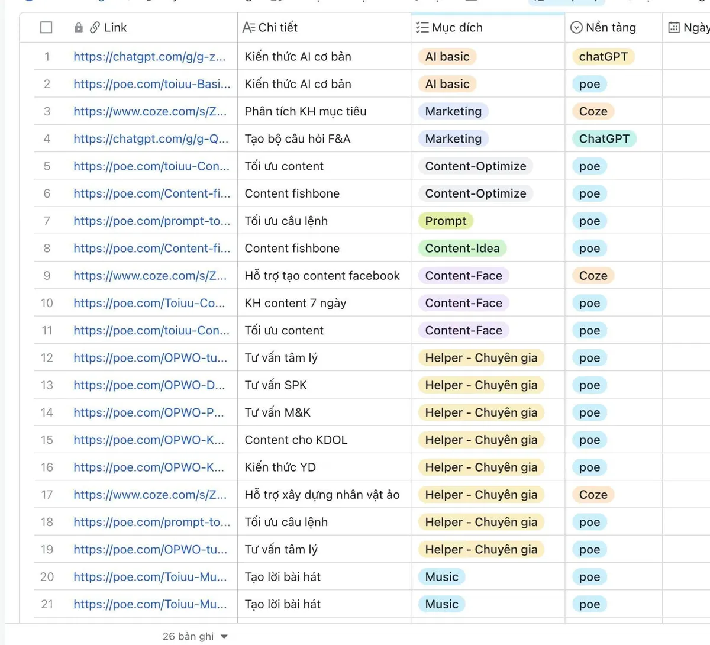Click the multi-select list icon beside Mục đích

pyautogui.click(x=422, y=28)
